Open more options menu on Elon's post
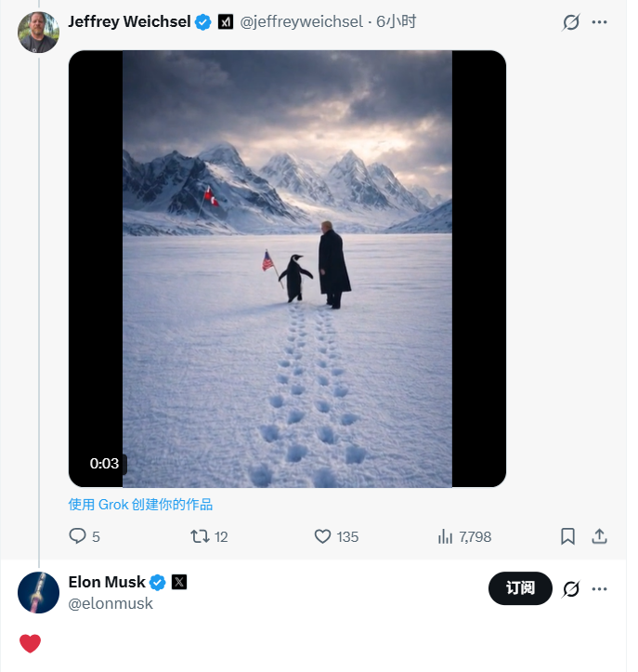The image size is (638, 672). click(x=600, y=588)
